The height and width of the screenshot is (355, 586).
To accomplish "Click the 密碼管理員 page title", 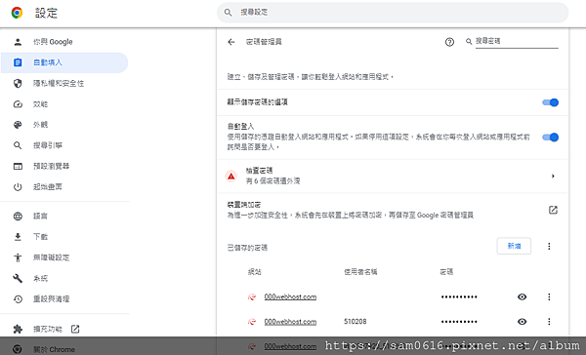I will click(264, 42).
